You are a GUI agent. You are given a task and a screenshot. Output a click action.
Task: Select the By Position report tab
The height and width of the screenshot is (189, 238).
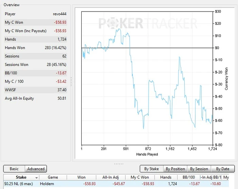[x=175, y=169]
